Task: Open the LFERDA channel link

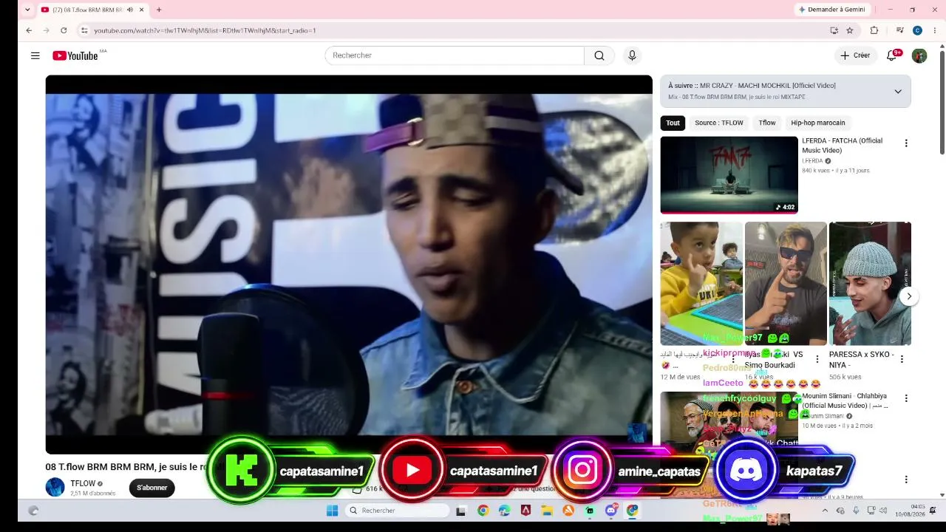Action: [813, 161]
